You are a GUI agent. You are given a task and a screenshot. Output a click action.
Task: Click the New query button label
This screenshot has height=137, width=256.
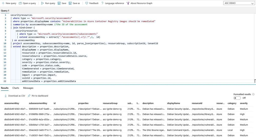(x=11, y=3)
